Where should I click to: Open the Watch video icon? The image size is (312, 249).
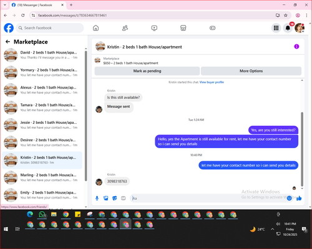[x=154, y=28]
